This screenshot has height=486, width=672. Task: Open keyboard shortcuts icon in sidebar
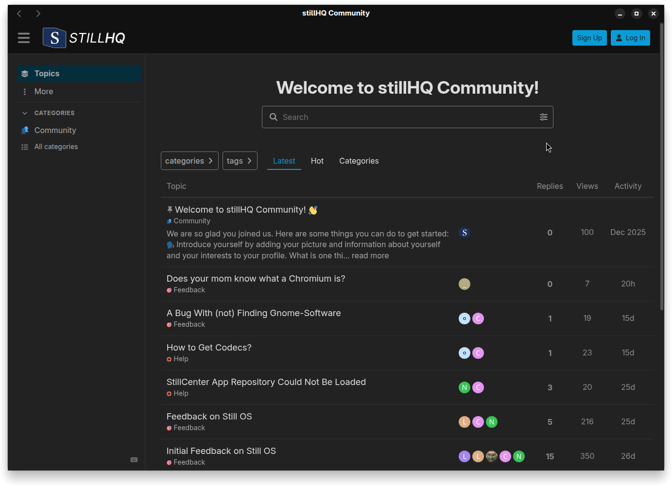(134, 460)
